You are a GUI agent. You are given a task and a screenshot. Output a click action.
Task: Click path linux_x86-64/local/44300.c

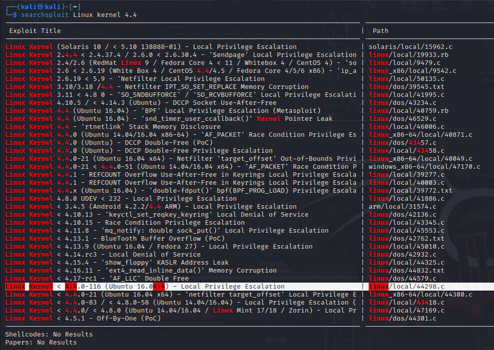point(420,295)
